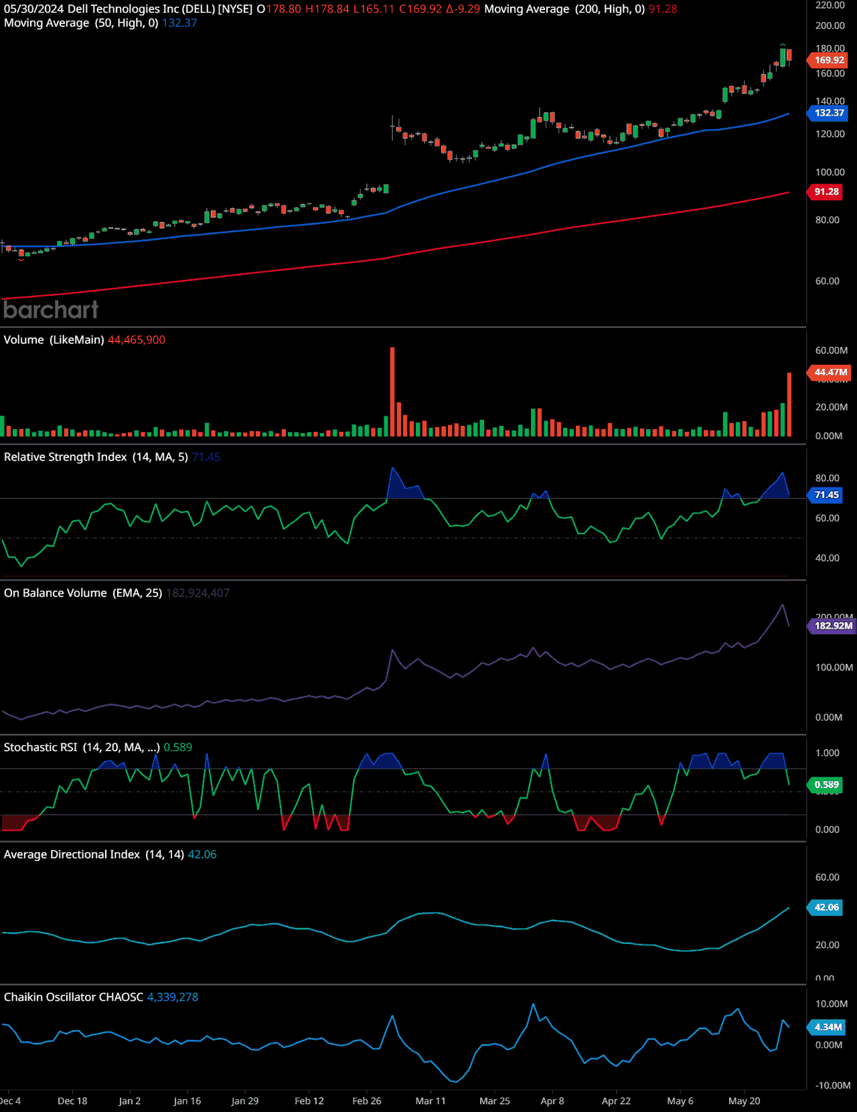Click the 0.589 value beside the Stochastic RSI label
Screen dimensions: 857x1112
point(178,747)
